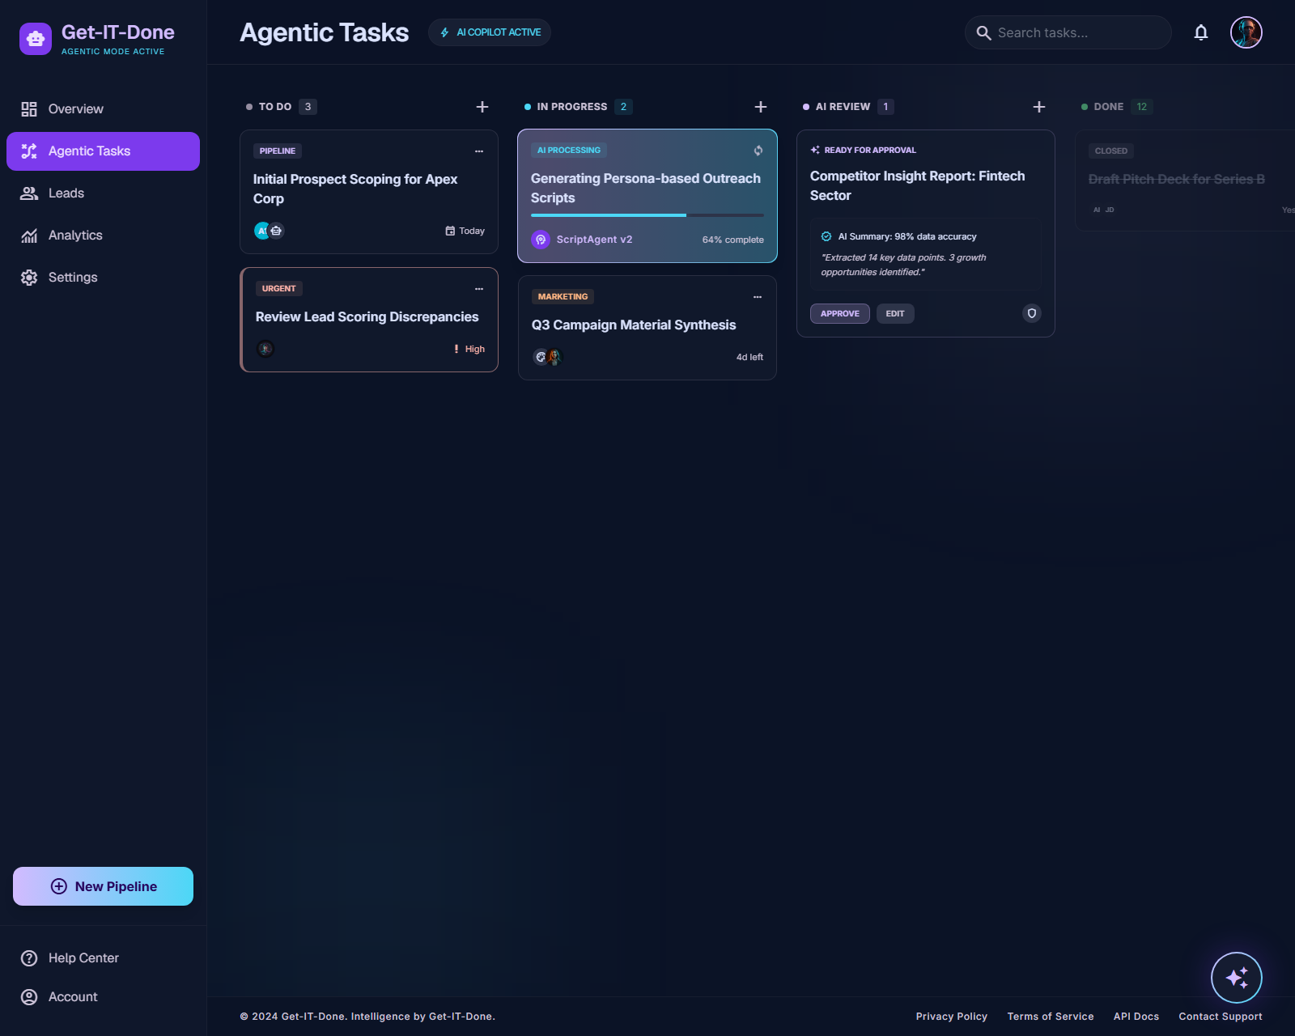
Task: Click the 4d left due label
Action: [x=749, y=358]
